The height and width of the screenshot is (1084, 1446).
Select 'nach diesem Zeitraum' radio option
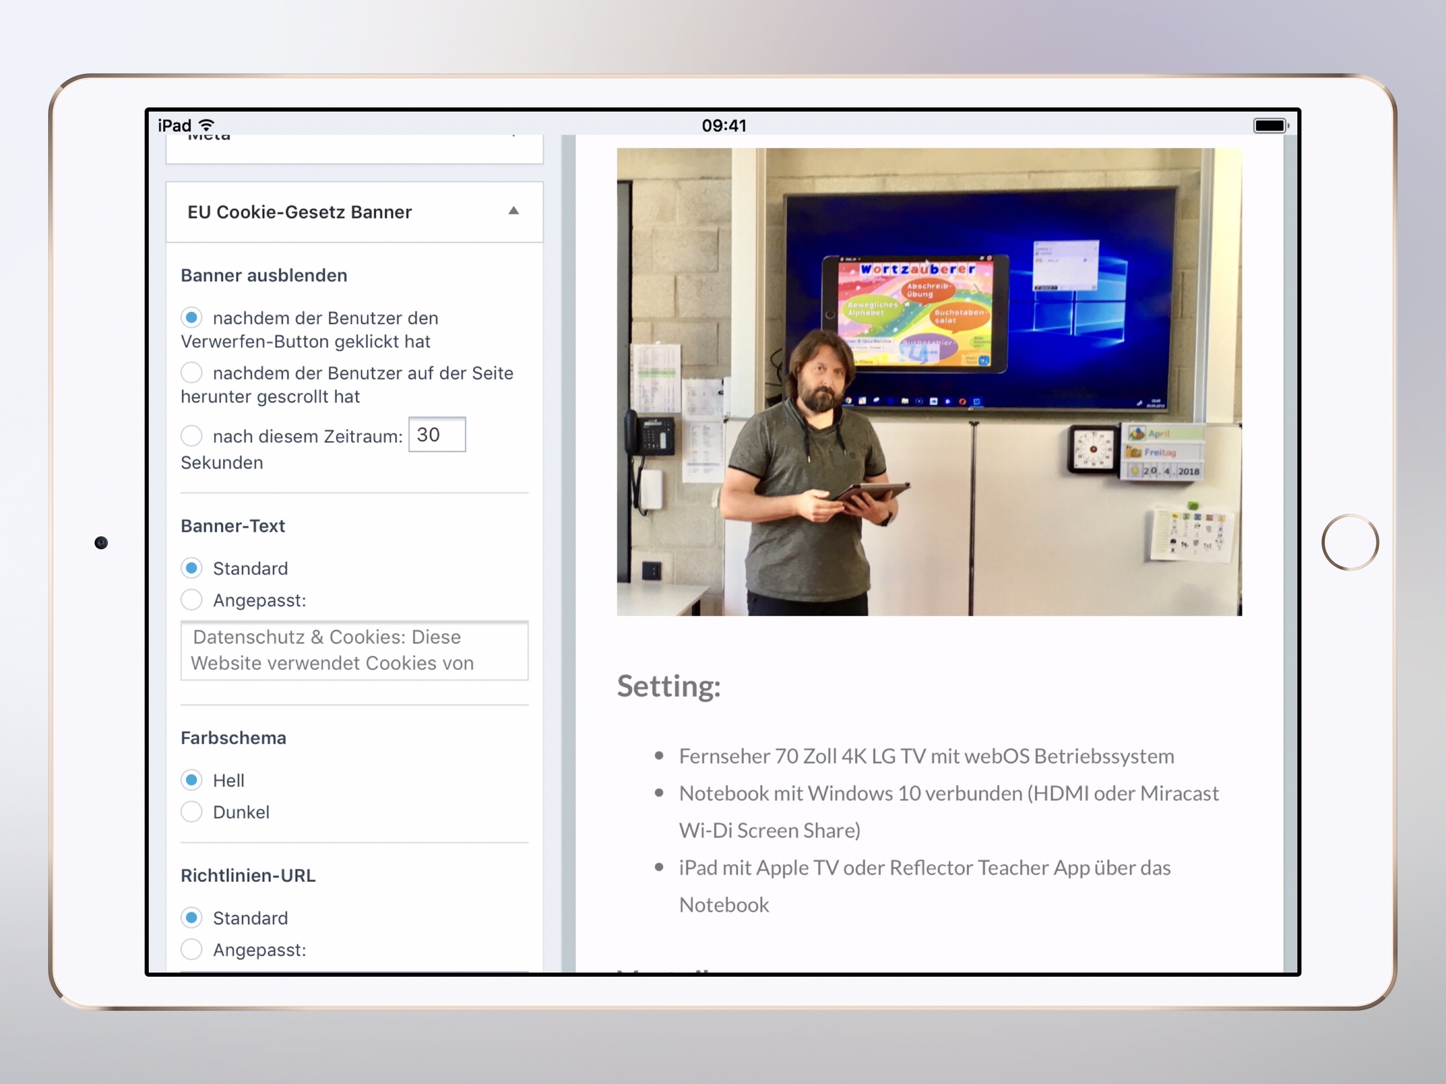(x=192, y=435)
